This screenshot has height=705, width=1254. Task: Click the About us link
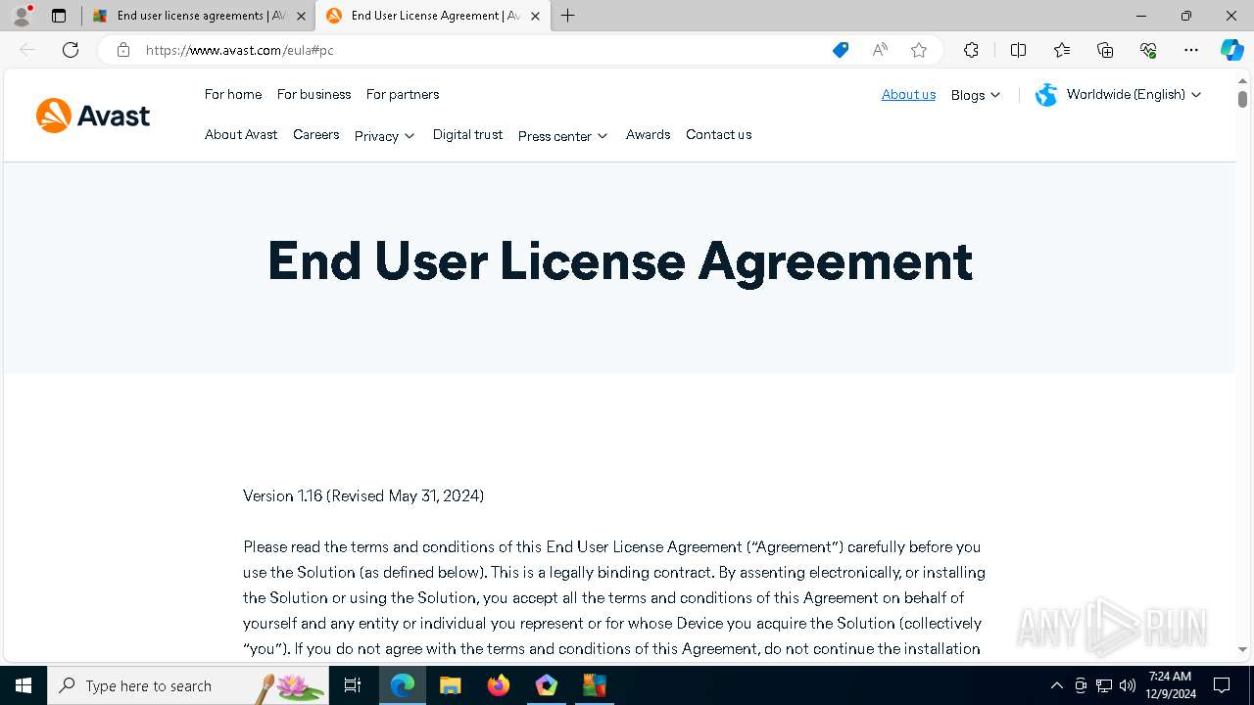coord(908,94)
